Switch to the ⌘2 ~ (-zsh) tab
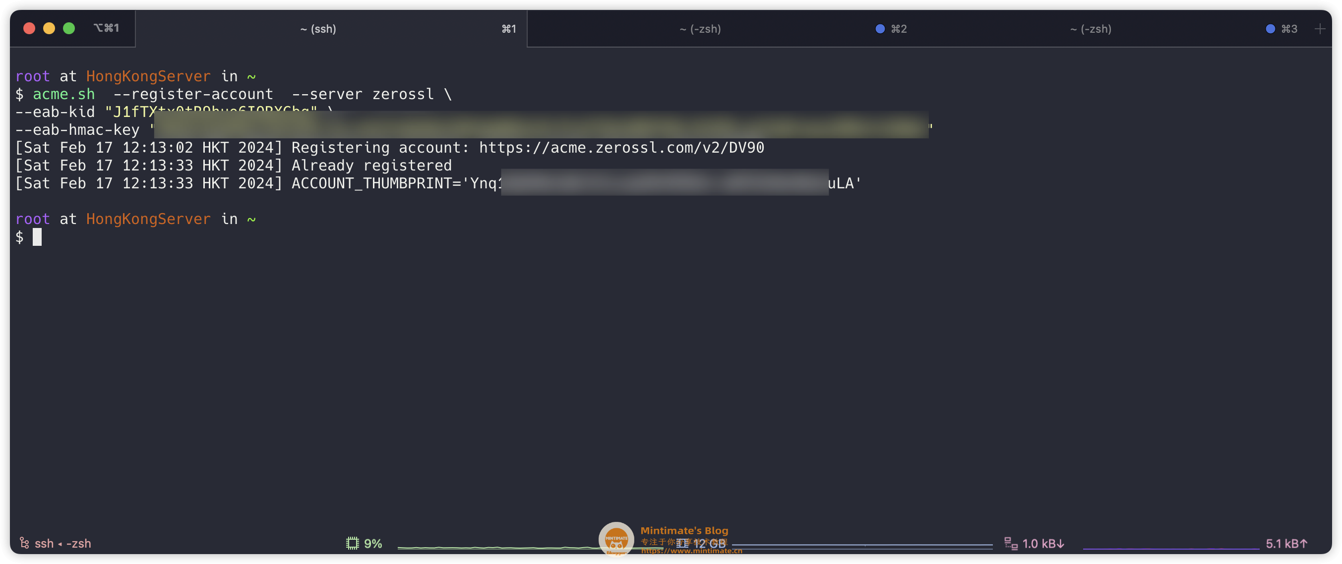This screenshot has height=564, width=1342. (723, 29)
